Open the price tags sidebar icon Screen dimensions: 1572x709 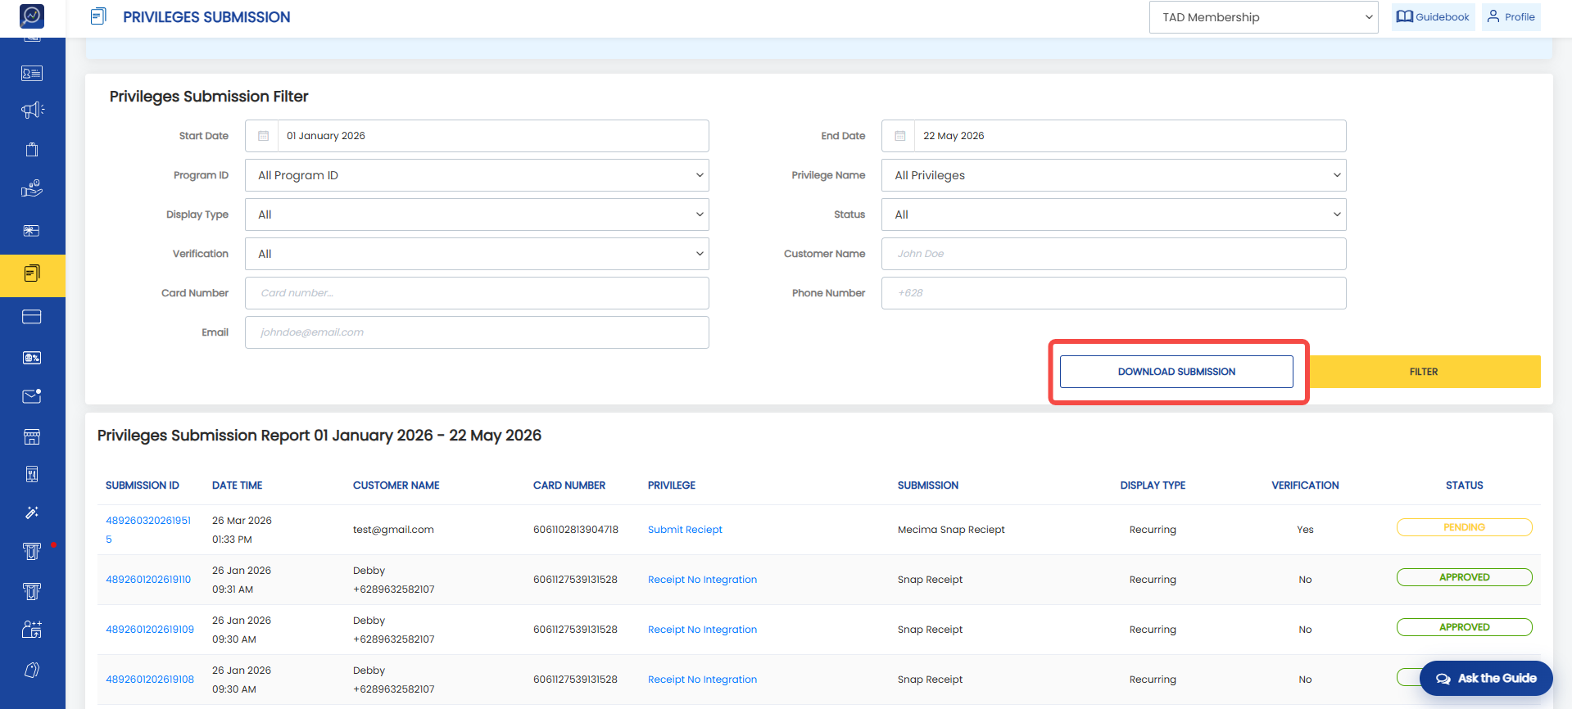[32, 670]
